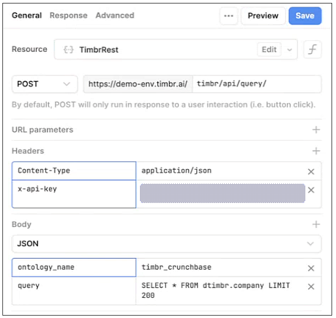Switch to the General tab
The height and width of the screenshot is (318, 336).
click(27, 16)
